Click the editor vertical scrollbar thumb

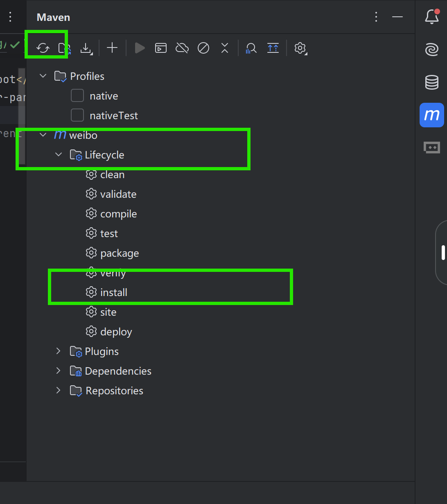[x=22, y=116]
